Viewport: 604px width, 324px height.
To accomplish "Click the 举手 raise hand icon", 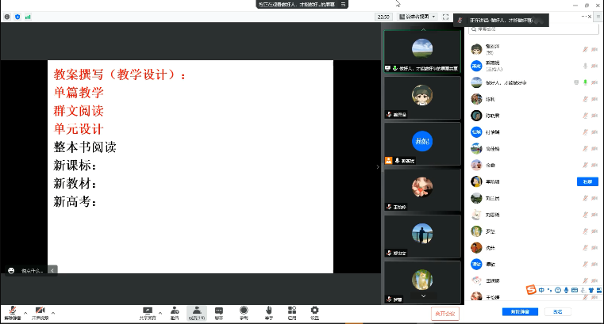I will 268,310.
